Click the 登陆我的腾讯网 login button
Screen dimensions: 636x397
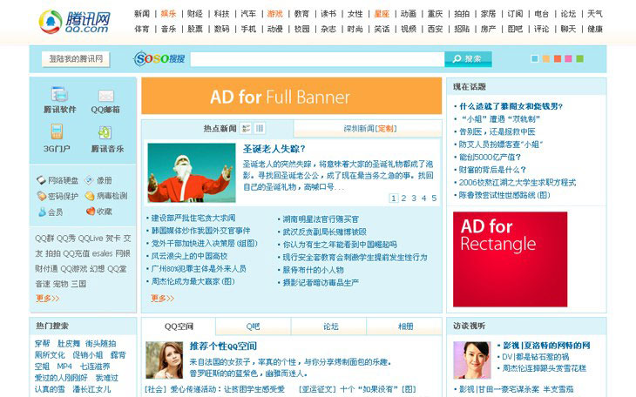coord(76,59)
